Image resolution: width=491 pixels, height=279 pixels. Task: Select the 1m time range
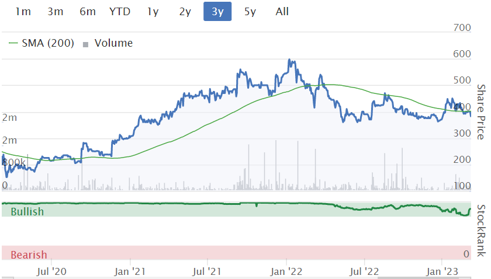(23, 12)
